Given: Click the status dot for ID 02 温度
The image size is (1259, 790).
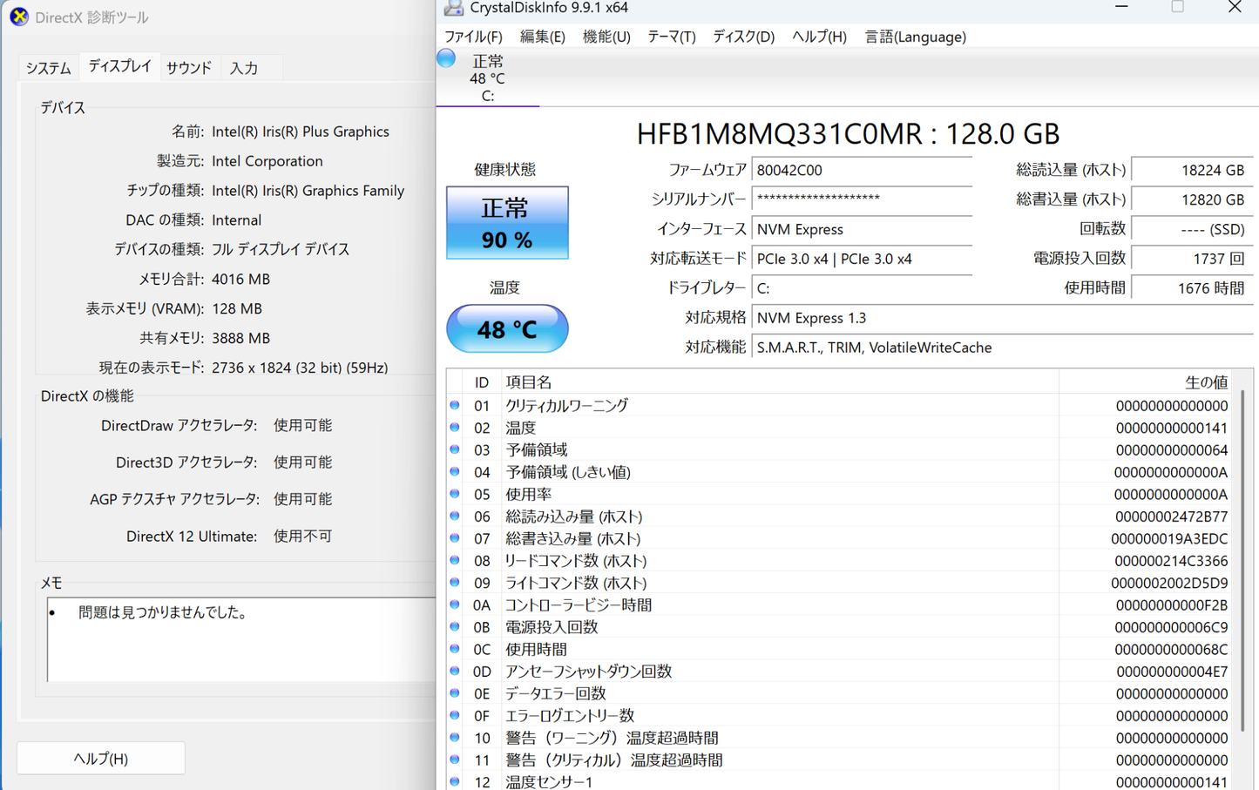Looking at the screenshot, I should coord(455,427).
